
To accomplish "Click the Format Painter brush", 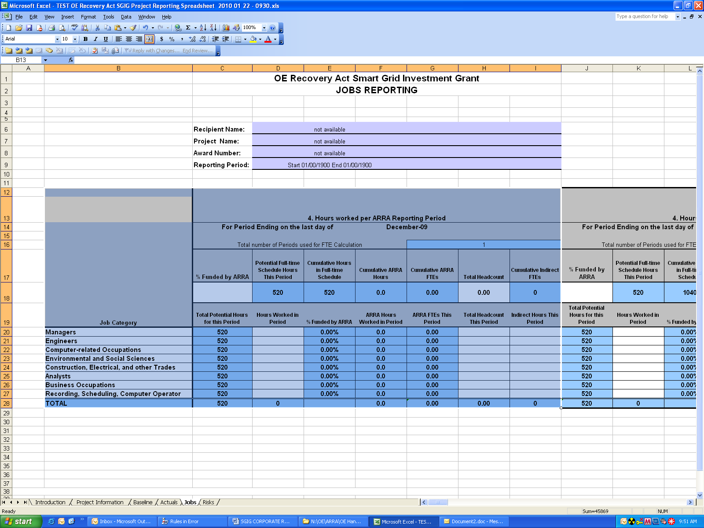I will pyautogui.click(x=133, y=28).
